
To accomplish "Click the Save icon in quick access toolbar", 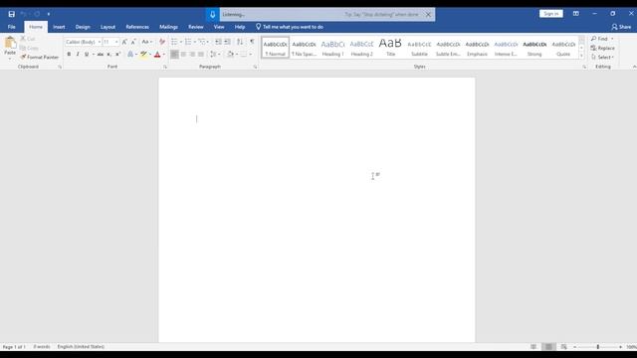I will [11, 14].
